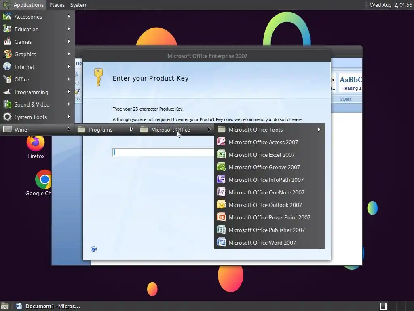414x311 pixels.
Task: Choose Microsoft Office PowerPoint 2007 entry
Action: tap(270, 217)
